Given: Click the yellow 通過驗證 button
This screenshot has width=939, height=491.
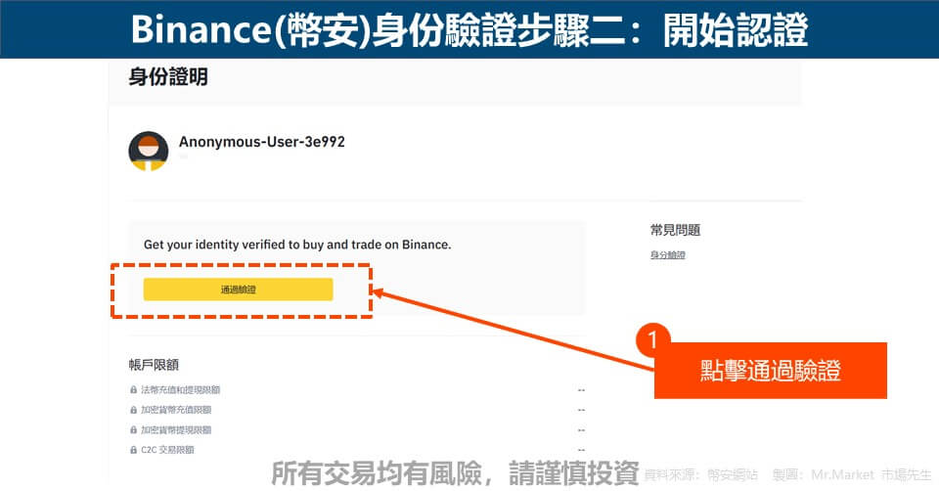Looking at the screenshot, I should click(238, 290).
